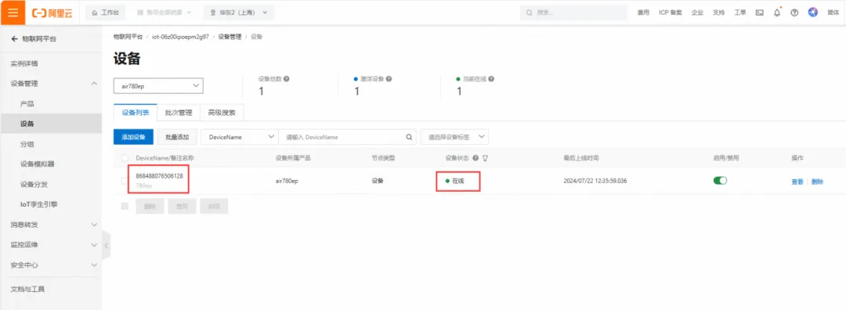
Task: Click 删除 for device 868488076506128
Action: point(817,182)
